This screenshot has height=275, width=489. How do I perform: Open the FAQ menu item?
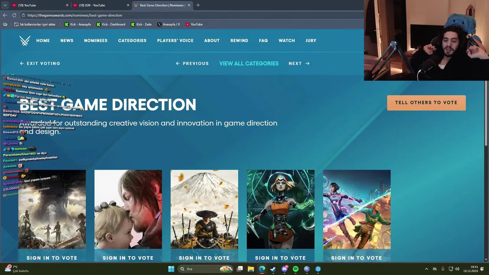click(263, 40)
